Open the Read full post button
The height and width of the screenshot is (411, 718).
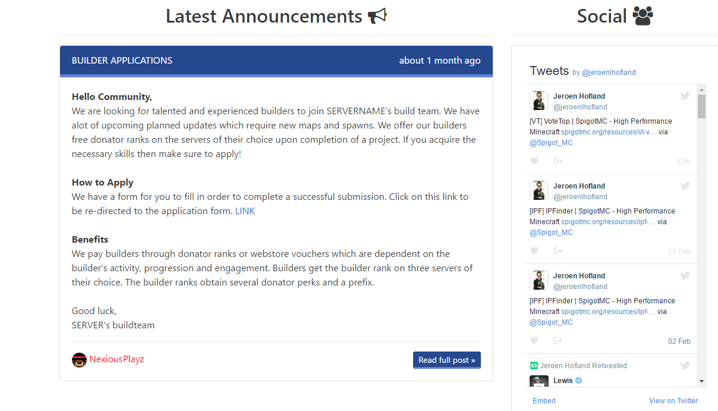pyautogui.click(x=446, y=360)
